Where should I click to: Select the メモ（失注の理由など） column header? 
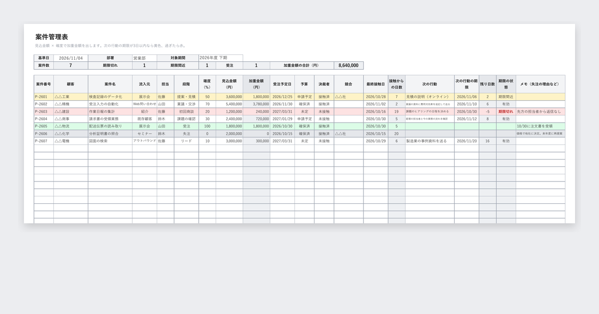click(541, 84)
